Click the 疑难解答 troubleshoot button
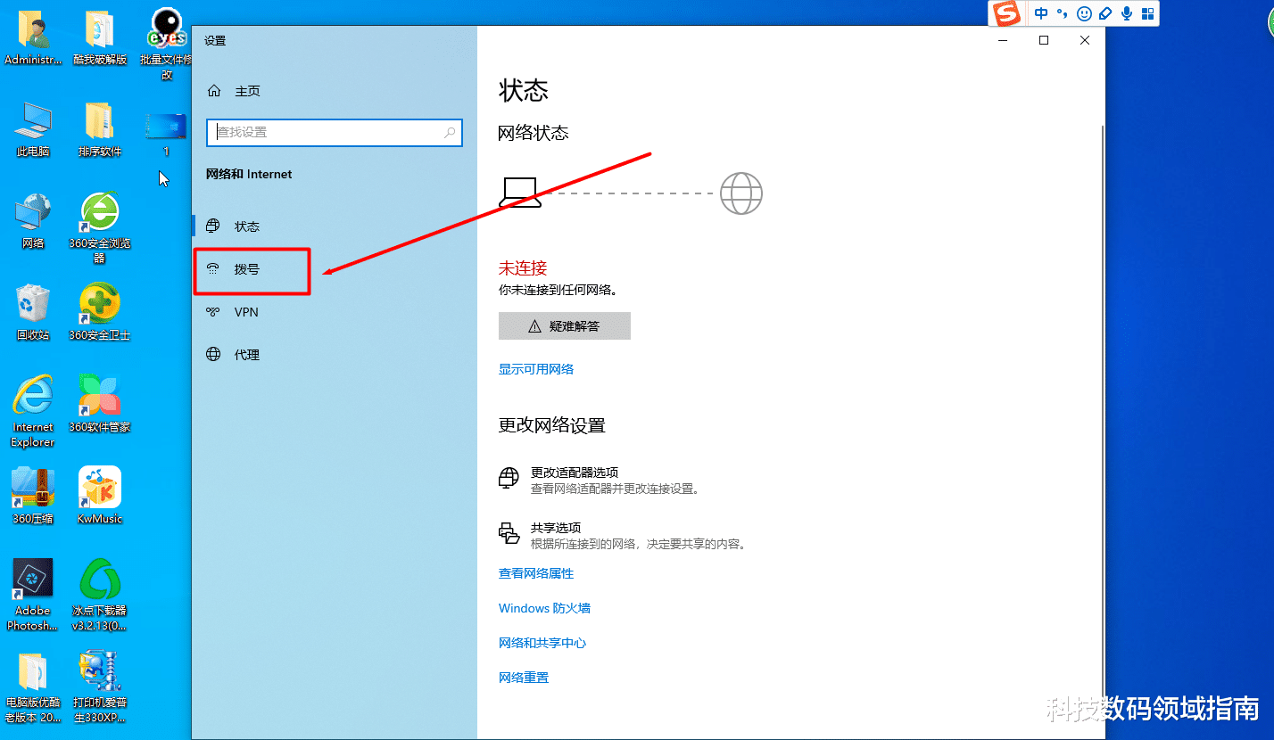The height and width of the screenshot is (740, 1274). (x=564, y=325)
